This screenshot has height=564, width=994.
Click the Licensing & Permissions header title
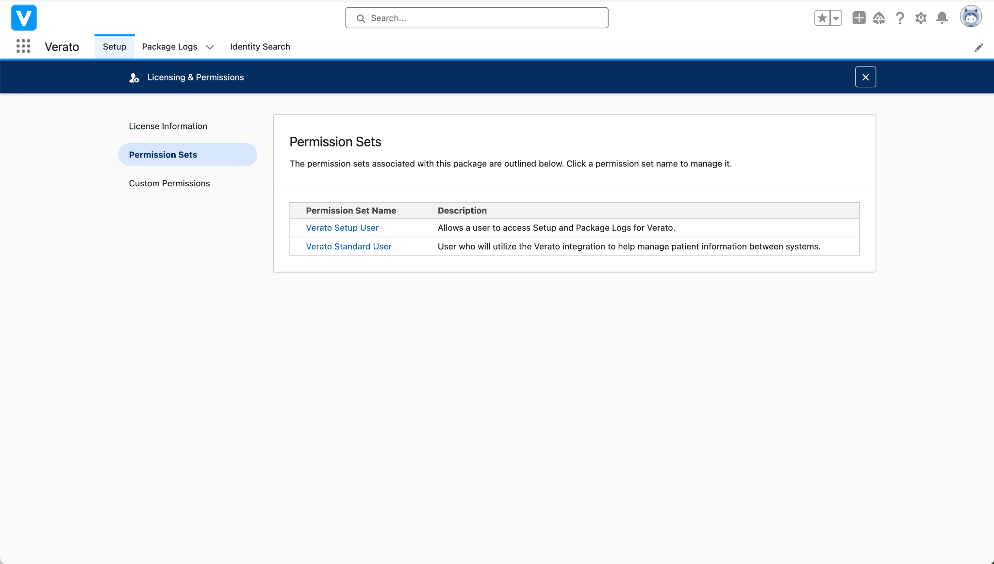(x=196, y=77)
